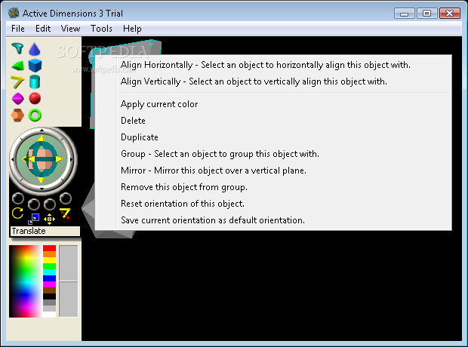Click the left yellow arrow in navigation dial
Image resolution: width=468 pixels, height=347 pixels.
(29, 159)
